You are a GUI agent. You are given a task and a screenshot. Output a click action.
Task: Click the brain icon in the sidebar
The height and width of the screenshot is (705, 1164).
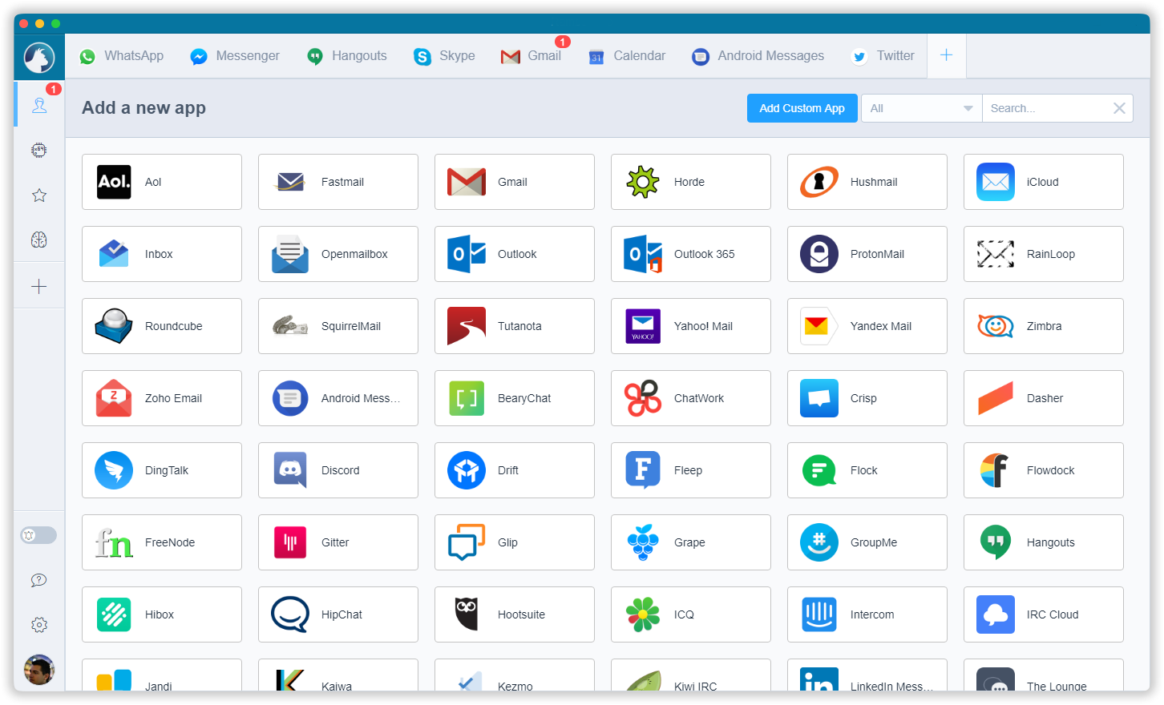click(38, 240)
